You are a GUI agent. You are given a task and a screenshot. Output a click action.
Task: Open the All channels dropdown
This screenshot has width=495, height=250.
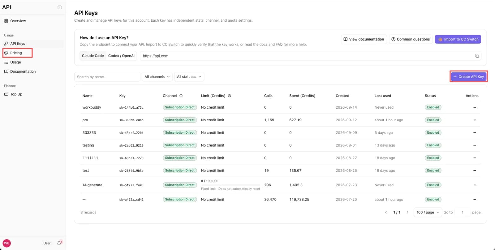pyautogui.click(x=157, y=77)
